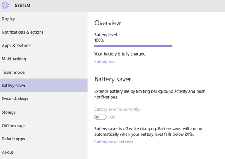Click the SYSTEM header title
The image size is (225, 159).
coord(22,6)
